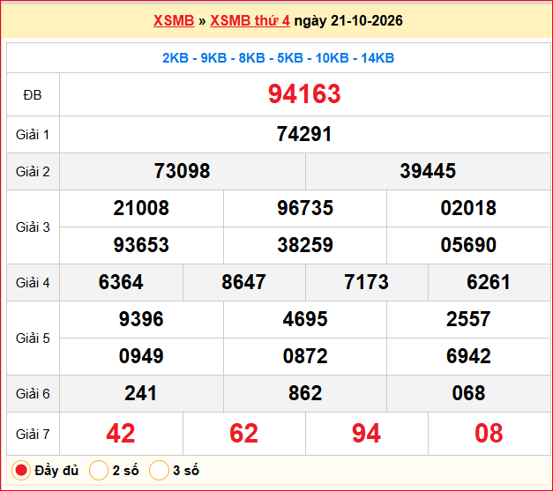Click the Giải 5 number 0949
The image size is (553, 491).
pos(141,356)
